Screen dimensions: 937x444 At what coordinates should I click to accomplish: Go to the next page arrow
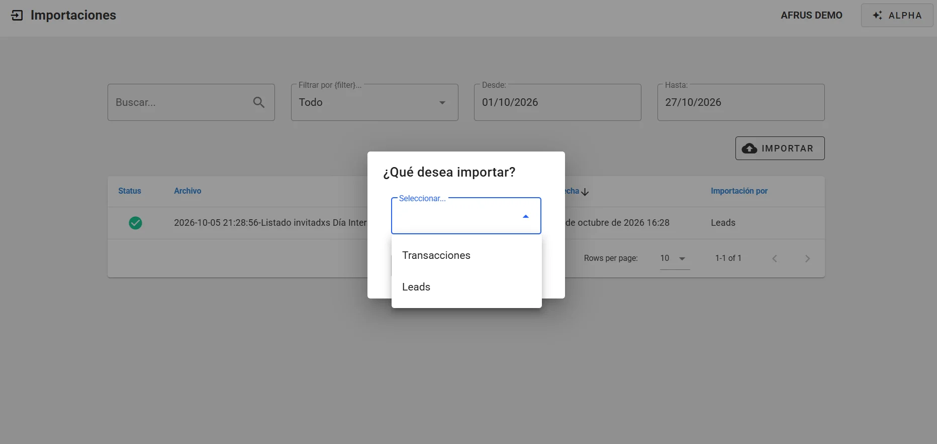(807, 258)
